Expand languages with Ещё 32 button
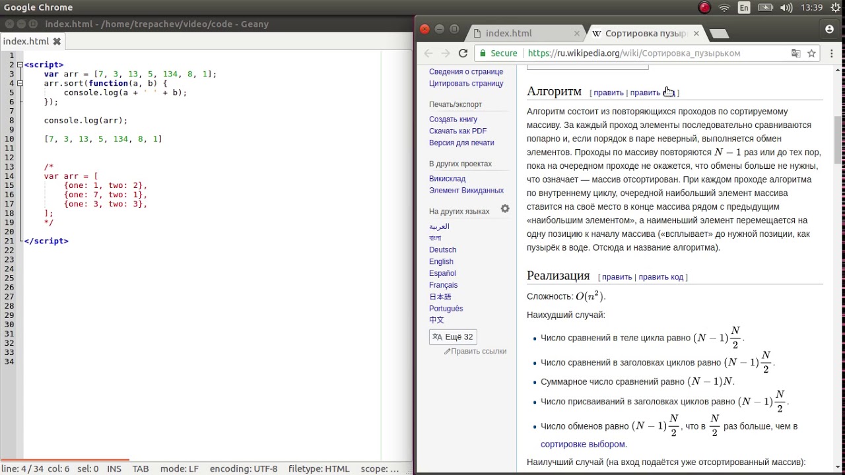 (453, 337)
